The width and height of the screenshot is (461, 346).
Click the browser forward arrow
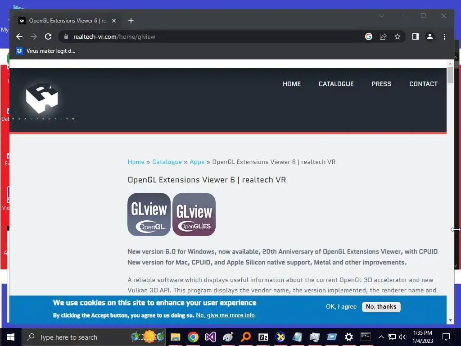[x=34, y=36]
